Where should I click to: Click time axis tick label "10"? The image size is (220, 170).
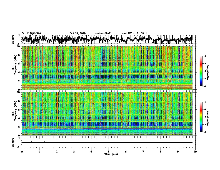[195, 152]
